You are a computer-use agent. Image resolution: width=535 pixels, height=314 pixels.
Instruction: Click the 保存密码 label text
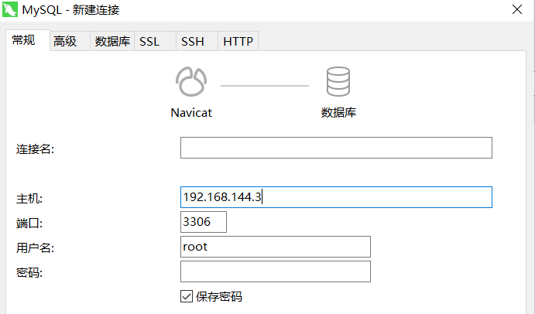pyautogui.click(x=219, y=297)
